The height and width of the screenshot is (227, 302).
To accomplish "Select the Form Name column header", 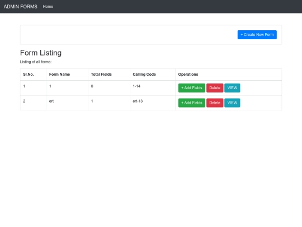I will pos(67,75).
